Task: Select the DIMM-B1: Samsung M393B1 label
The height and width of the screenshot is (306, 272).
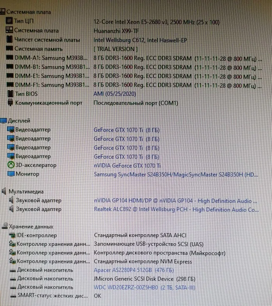Action: pos(52,67)
